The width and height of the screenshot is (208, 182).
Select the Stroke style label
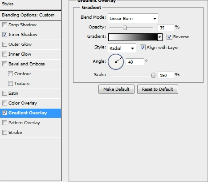pos(15,133)
